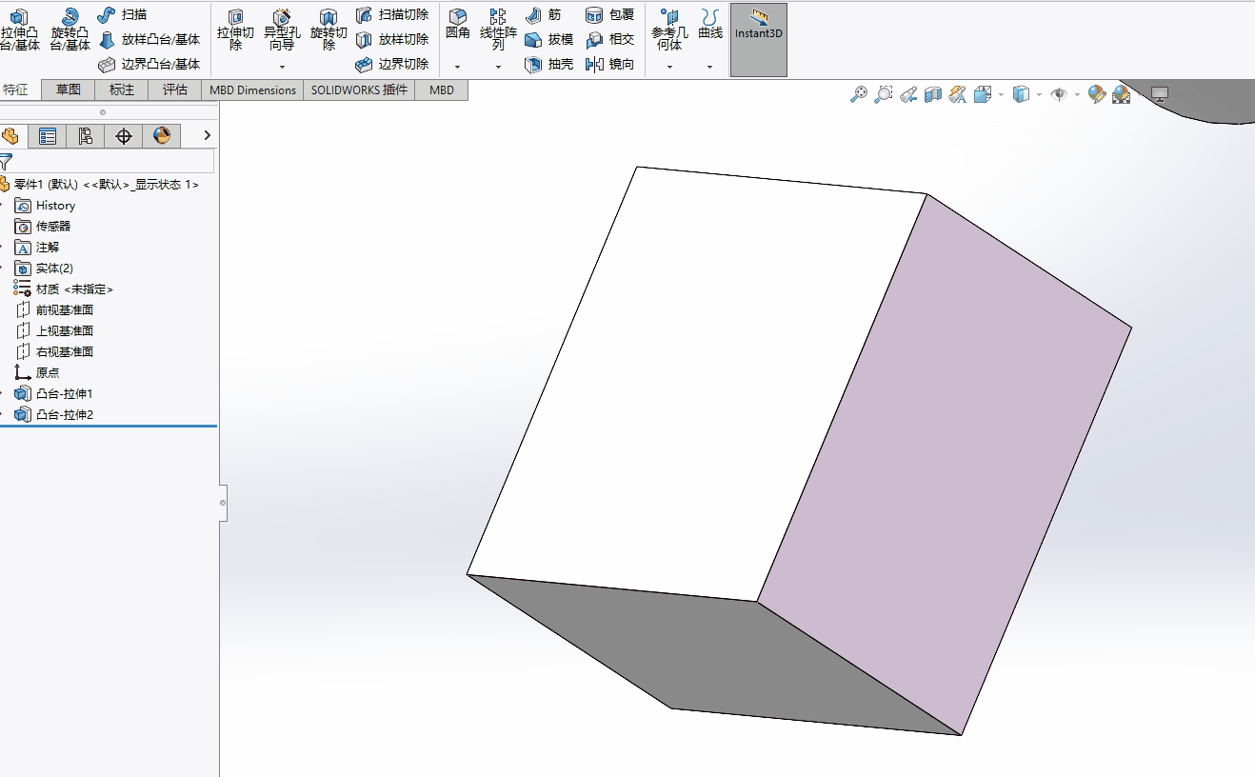This screenshot has height=777, width=1255.
Task: Select the 拉伸切除 extruded cut tool
Action: [x=235, y=30]
